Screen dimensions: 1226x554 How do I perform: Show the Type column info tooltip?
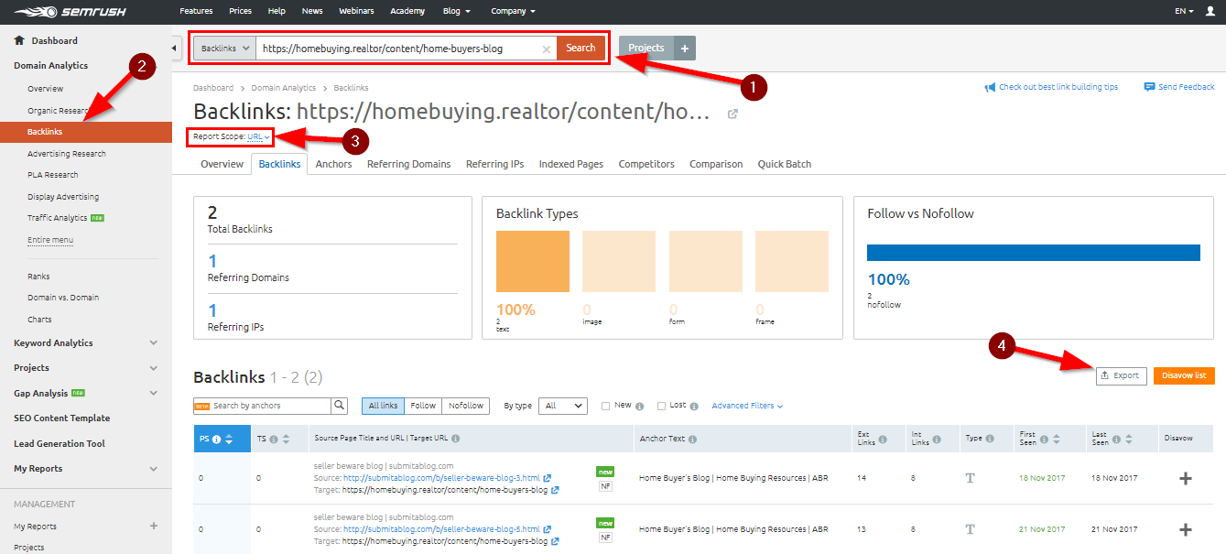[991, 439]
